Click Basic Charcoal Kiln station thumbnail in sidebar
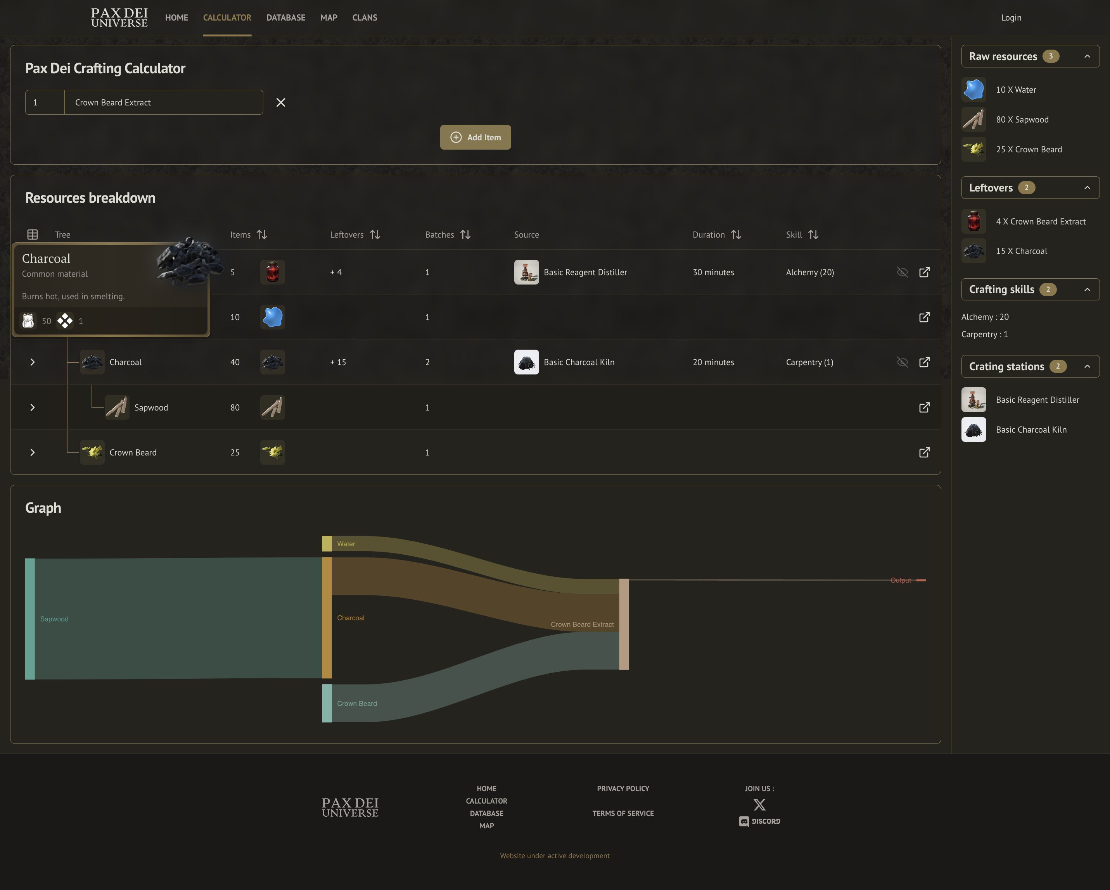Viewport: 1110px width, 890px height. [973, 429]
